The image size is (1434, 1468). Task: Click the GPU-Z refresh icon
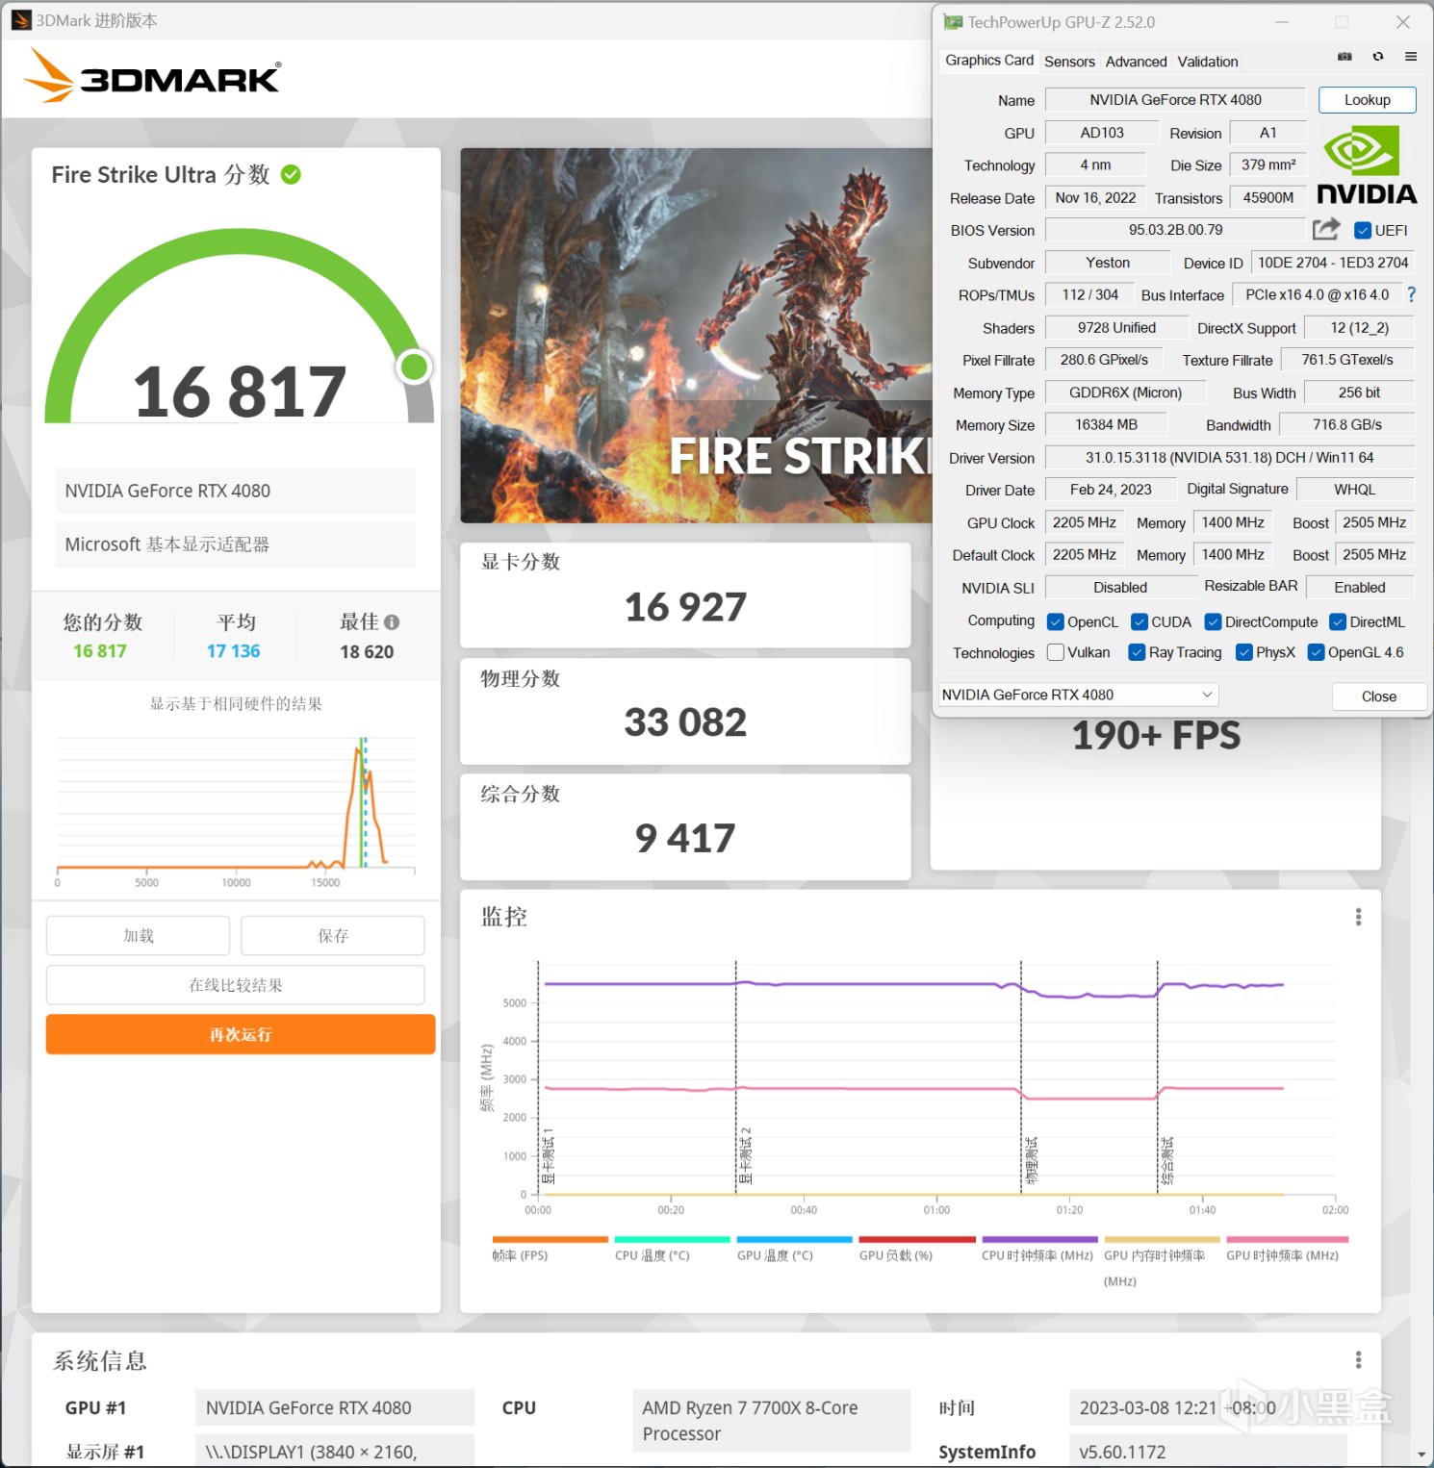(1378, 57)
